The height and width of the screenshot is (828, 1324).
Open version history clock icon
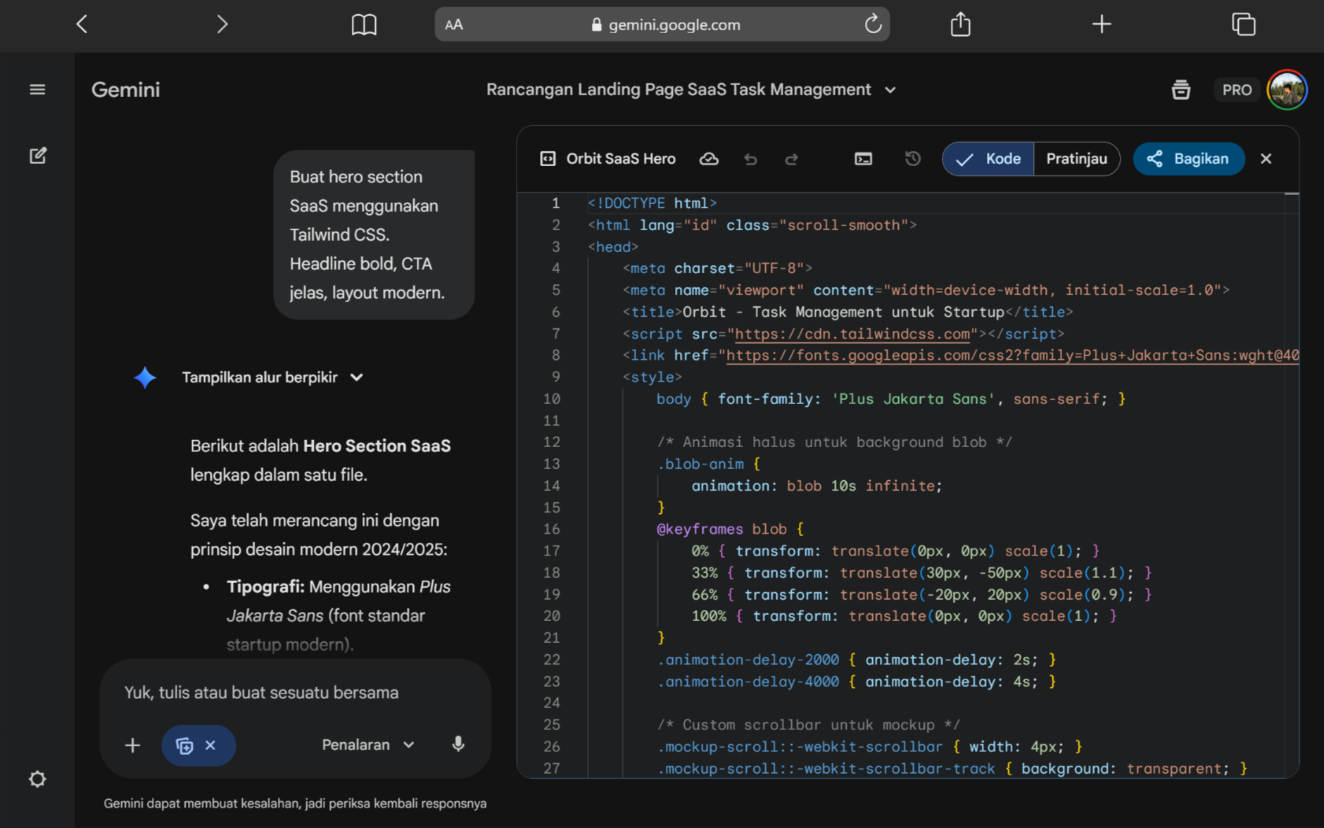point(912,159)
